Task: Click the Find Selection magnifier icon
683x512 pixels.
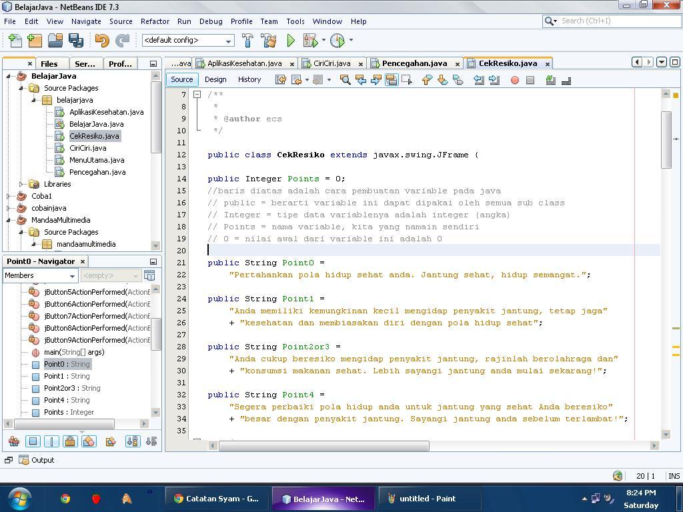Action: tap(345, 80)
